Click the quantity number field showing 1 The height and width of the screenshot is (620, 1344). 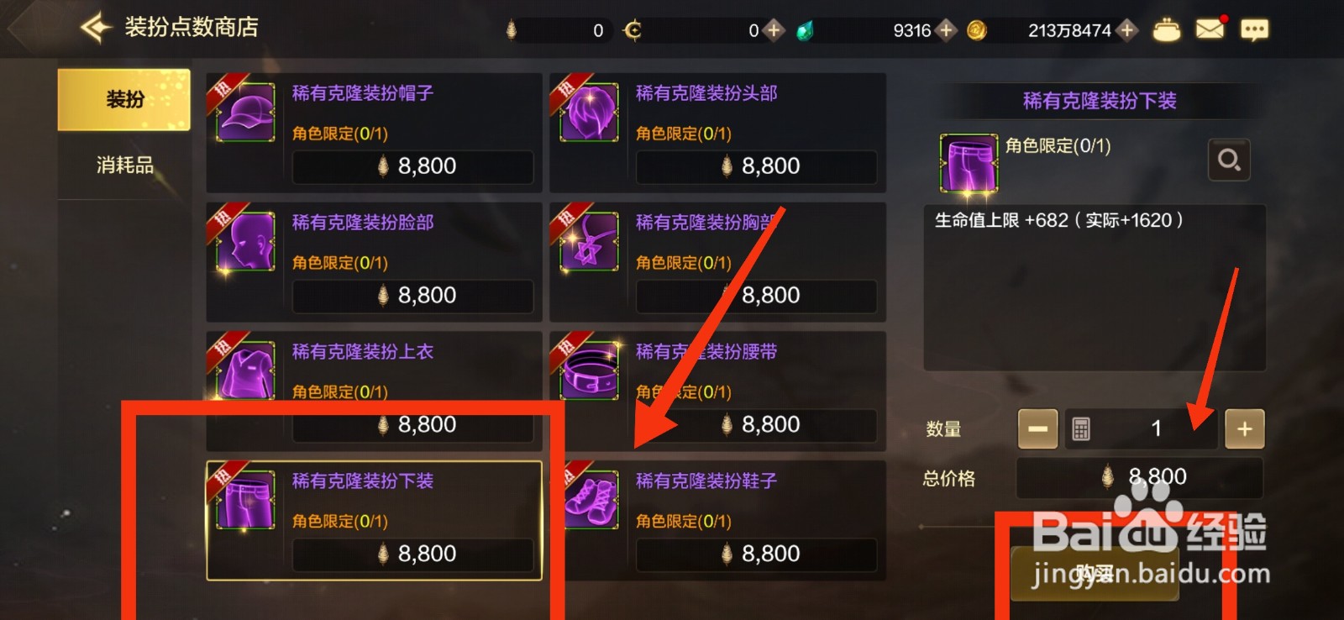pyautogui.click(x=1141, y=429)
